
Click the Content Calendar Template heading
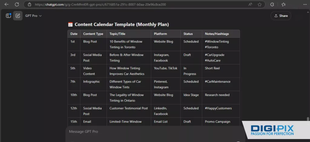click(x=121, y=25)
